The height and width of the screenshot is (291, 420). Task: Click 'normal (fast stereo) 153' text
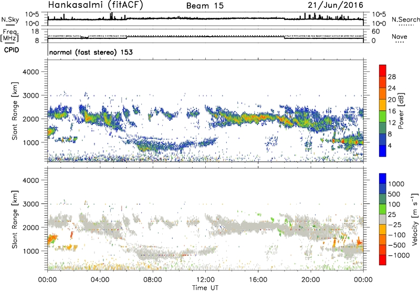[x=91, y=52]
